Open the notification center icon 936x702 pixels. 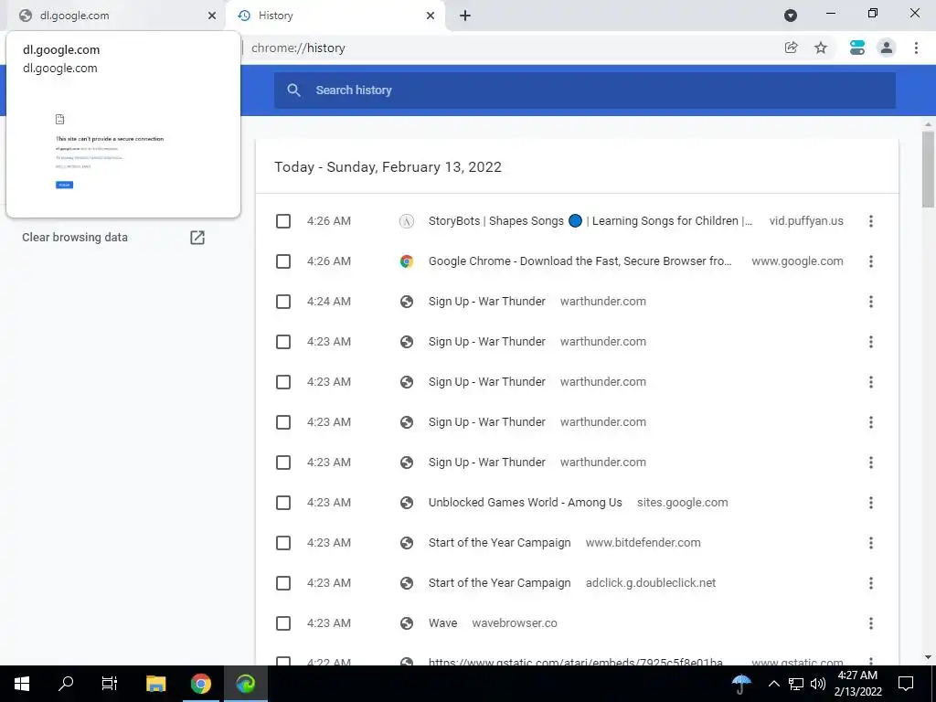906,684
